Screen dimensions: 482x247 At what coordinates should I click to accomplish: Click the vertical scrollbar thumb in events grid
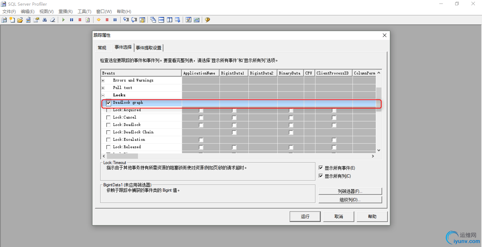(379, 100)
